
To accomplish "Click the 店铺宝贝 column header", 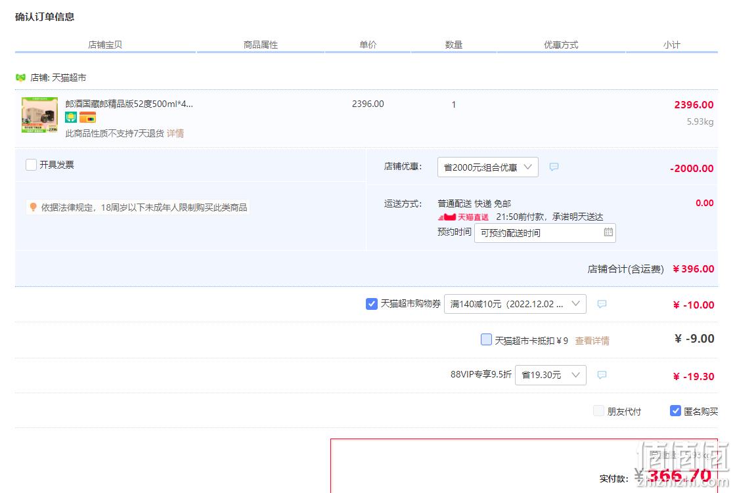I will coord(105,45).
